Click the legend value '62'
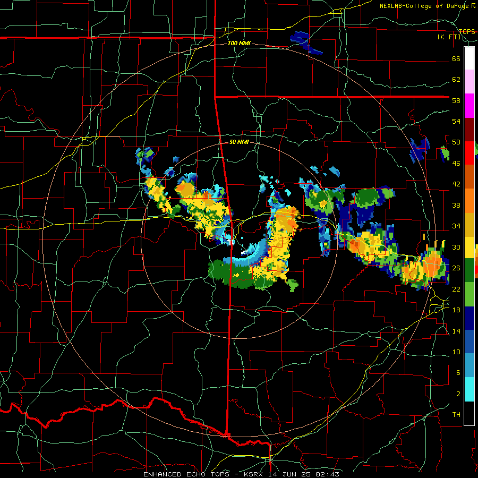 pyautogui.click(x=456, y=80)
